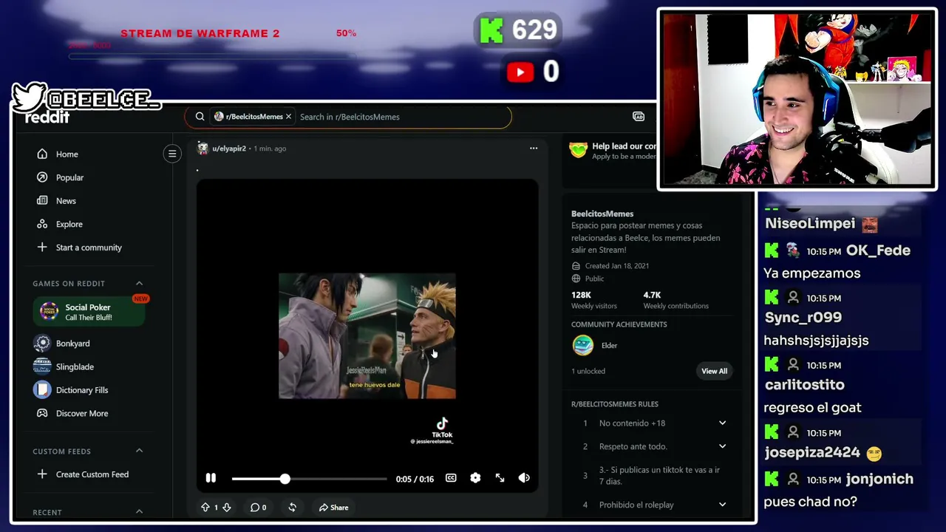Click the Explore icon in sidebar

pyautogui.click(x=42, y=224)
